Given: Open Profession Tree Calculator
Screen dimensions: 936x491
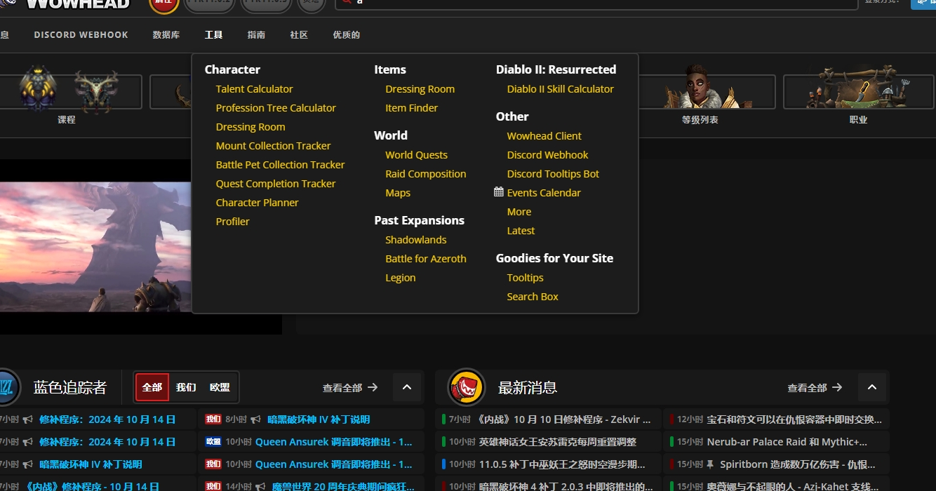Looking at the screenshot, I should point(276,108).
